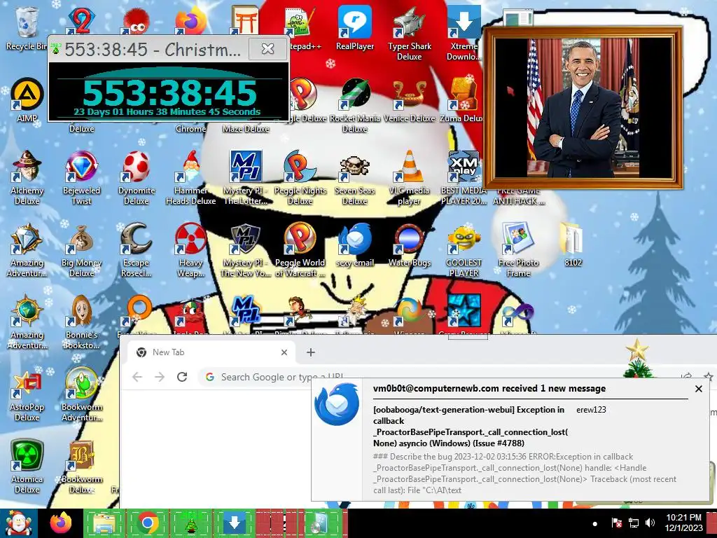Close the Christmas countdown window

pos(267,48)
